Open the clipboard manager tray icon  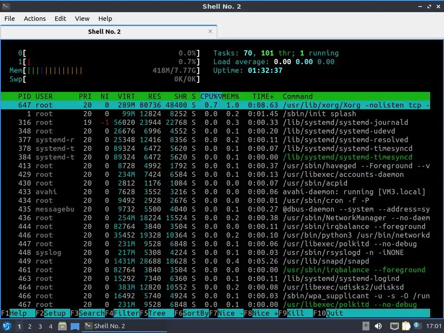point(406,326)
